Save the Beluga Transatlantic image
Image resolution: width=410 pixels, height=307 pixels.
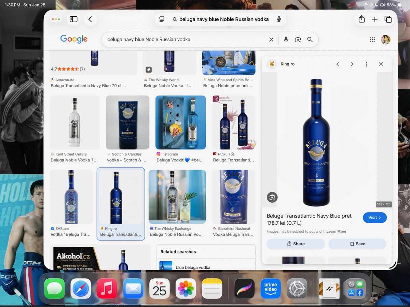[x=357, y=244]
